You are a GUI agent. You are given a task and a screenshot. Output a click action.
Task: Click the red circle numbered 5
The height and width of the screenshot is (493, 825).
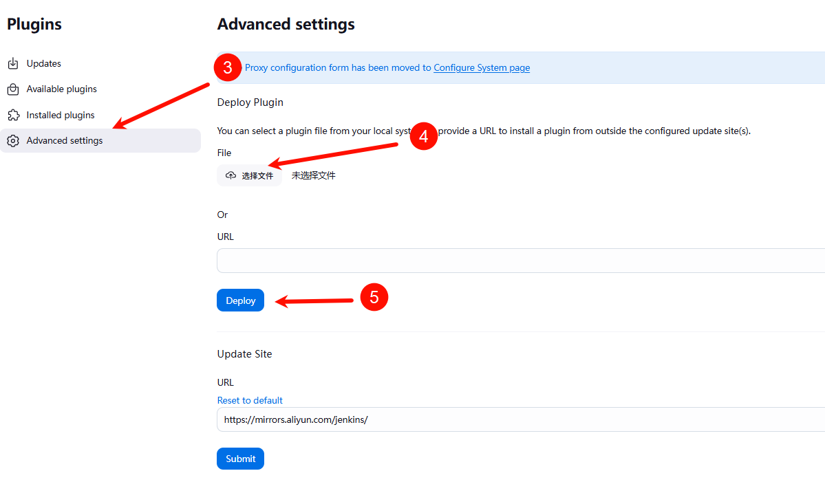point(374,297)
